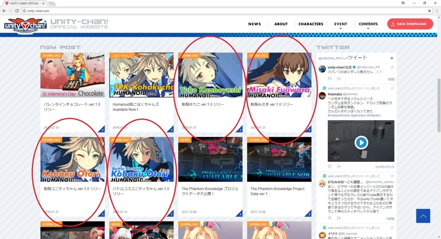441x239 pixels.
Task: Click the DATA DOWNLOAD button
Action: pyautogui.click(x=410, y=24)
